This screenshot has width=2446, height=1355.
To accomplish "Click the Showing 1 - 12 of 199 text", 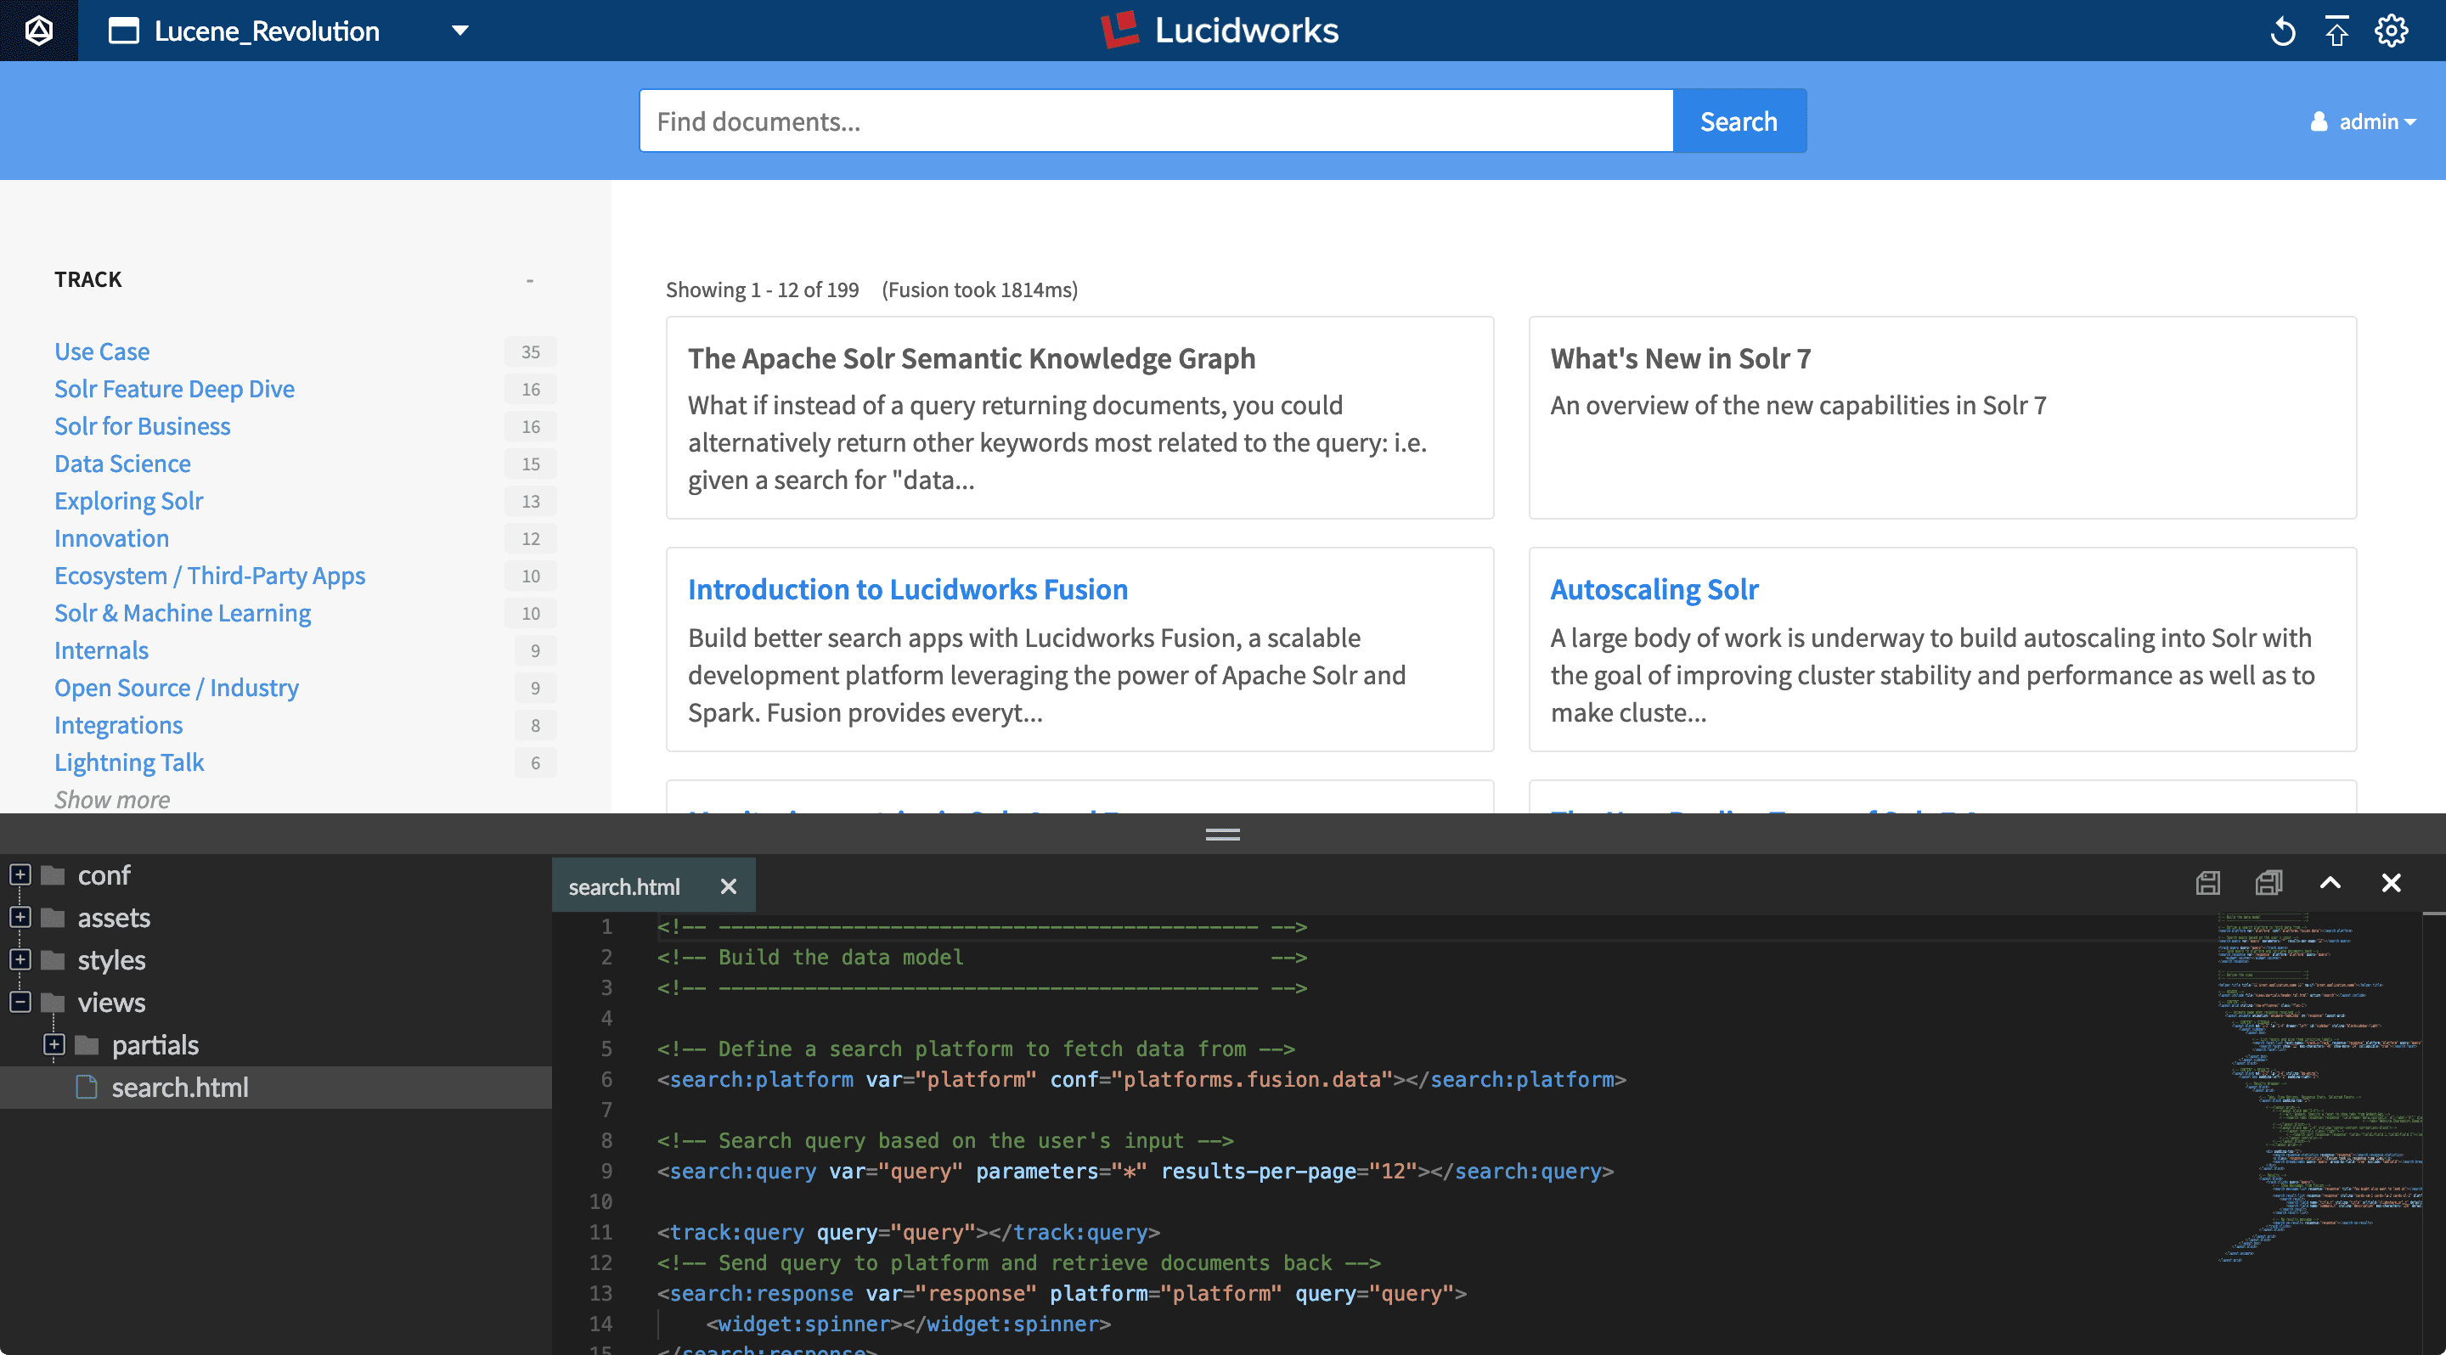I will pyautogui.click(x=762, y=290).
